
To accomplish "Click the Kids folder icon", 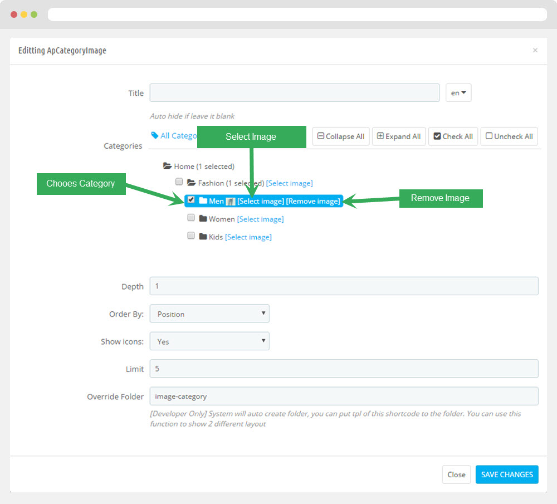I will [x=203, y=237].
